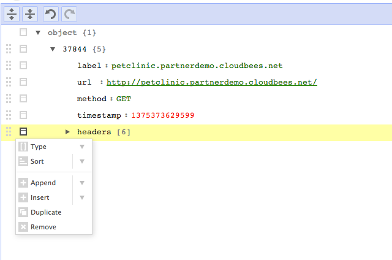
Task: Undo the last action
Action: [51, 14]
